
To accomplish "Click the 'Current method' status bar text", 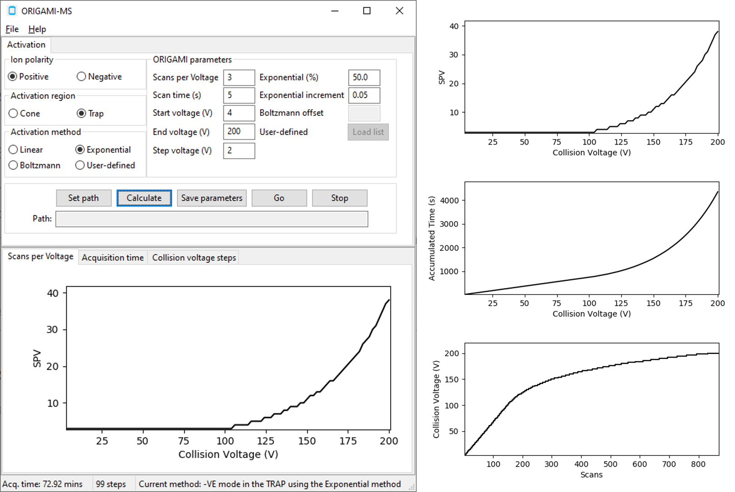I will tap(270, 484).
